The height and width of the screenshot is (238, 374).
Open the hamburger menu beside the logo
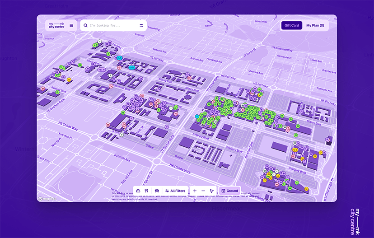pos(71,25)
